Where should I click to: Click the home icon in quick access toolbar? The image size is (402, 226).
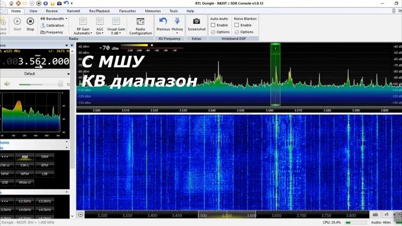pyautogui.click(x=11, y=4)
